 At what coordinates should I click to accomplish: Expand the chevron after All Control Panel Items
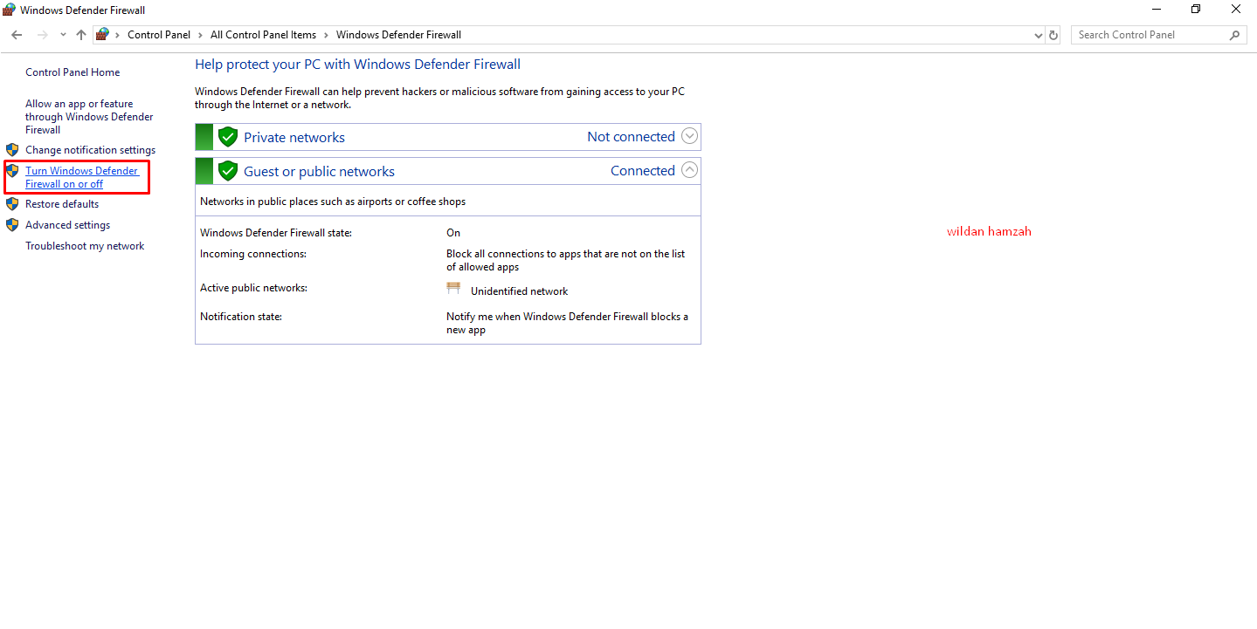[x=327, y=35]
